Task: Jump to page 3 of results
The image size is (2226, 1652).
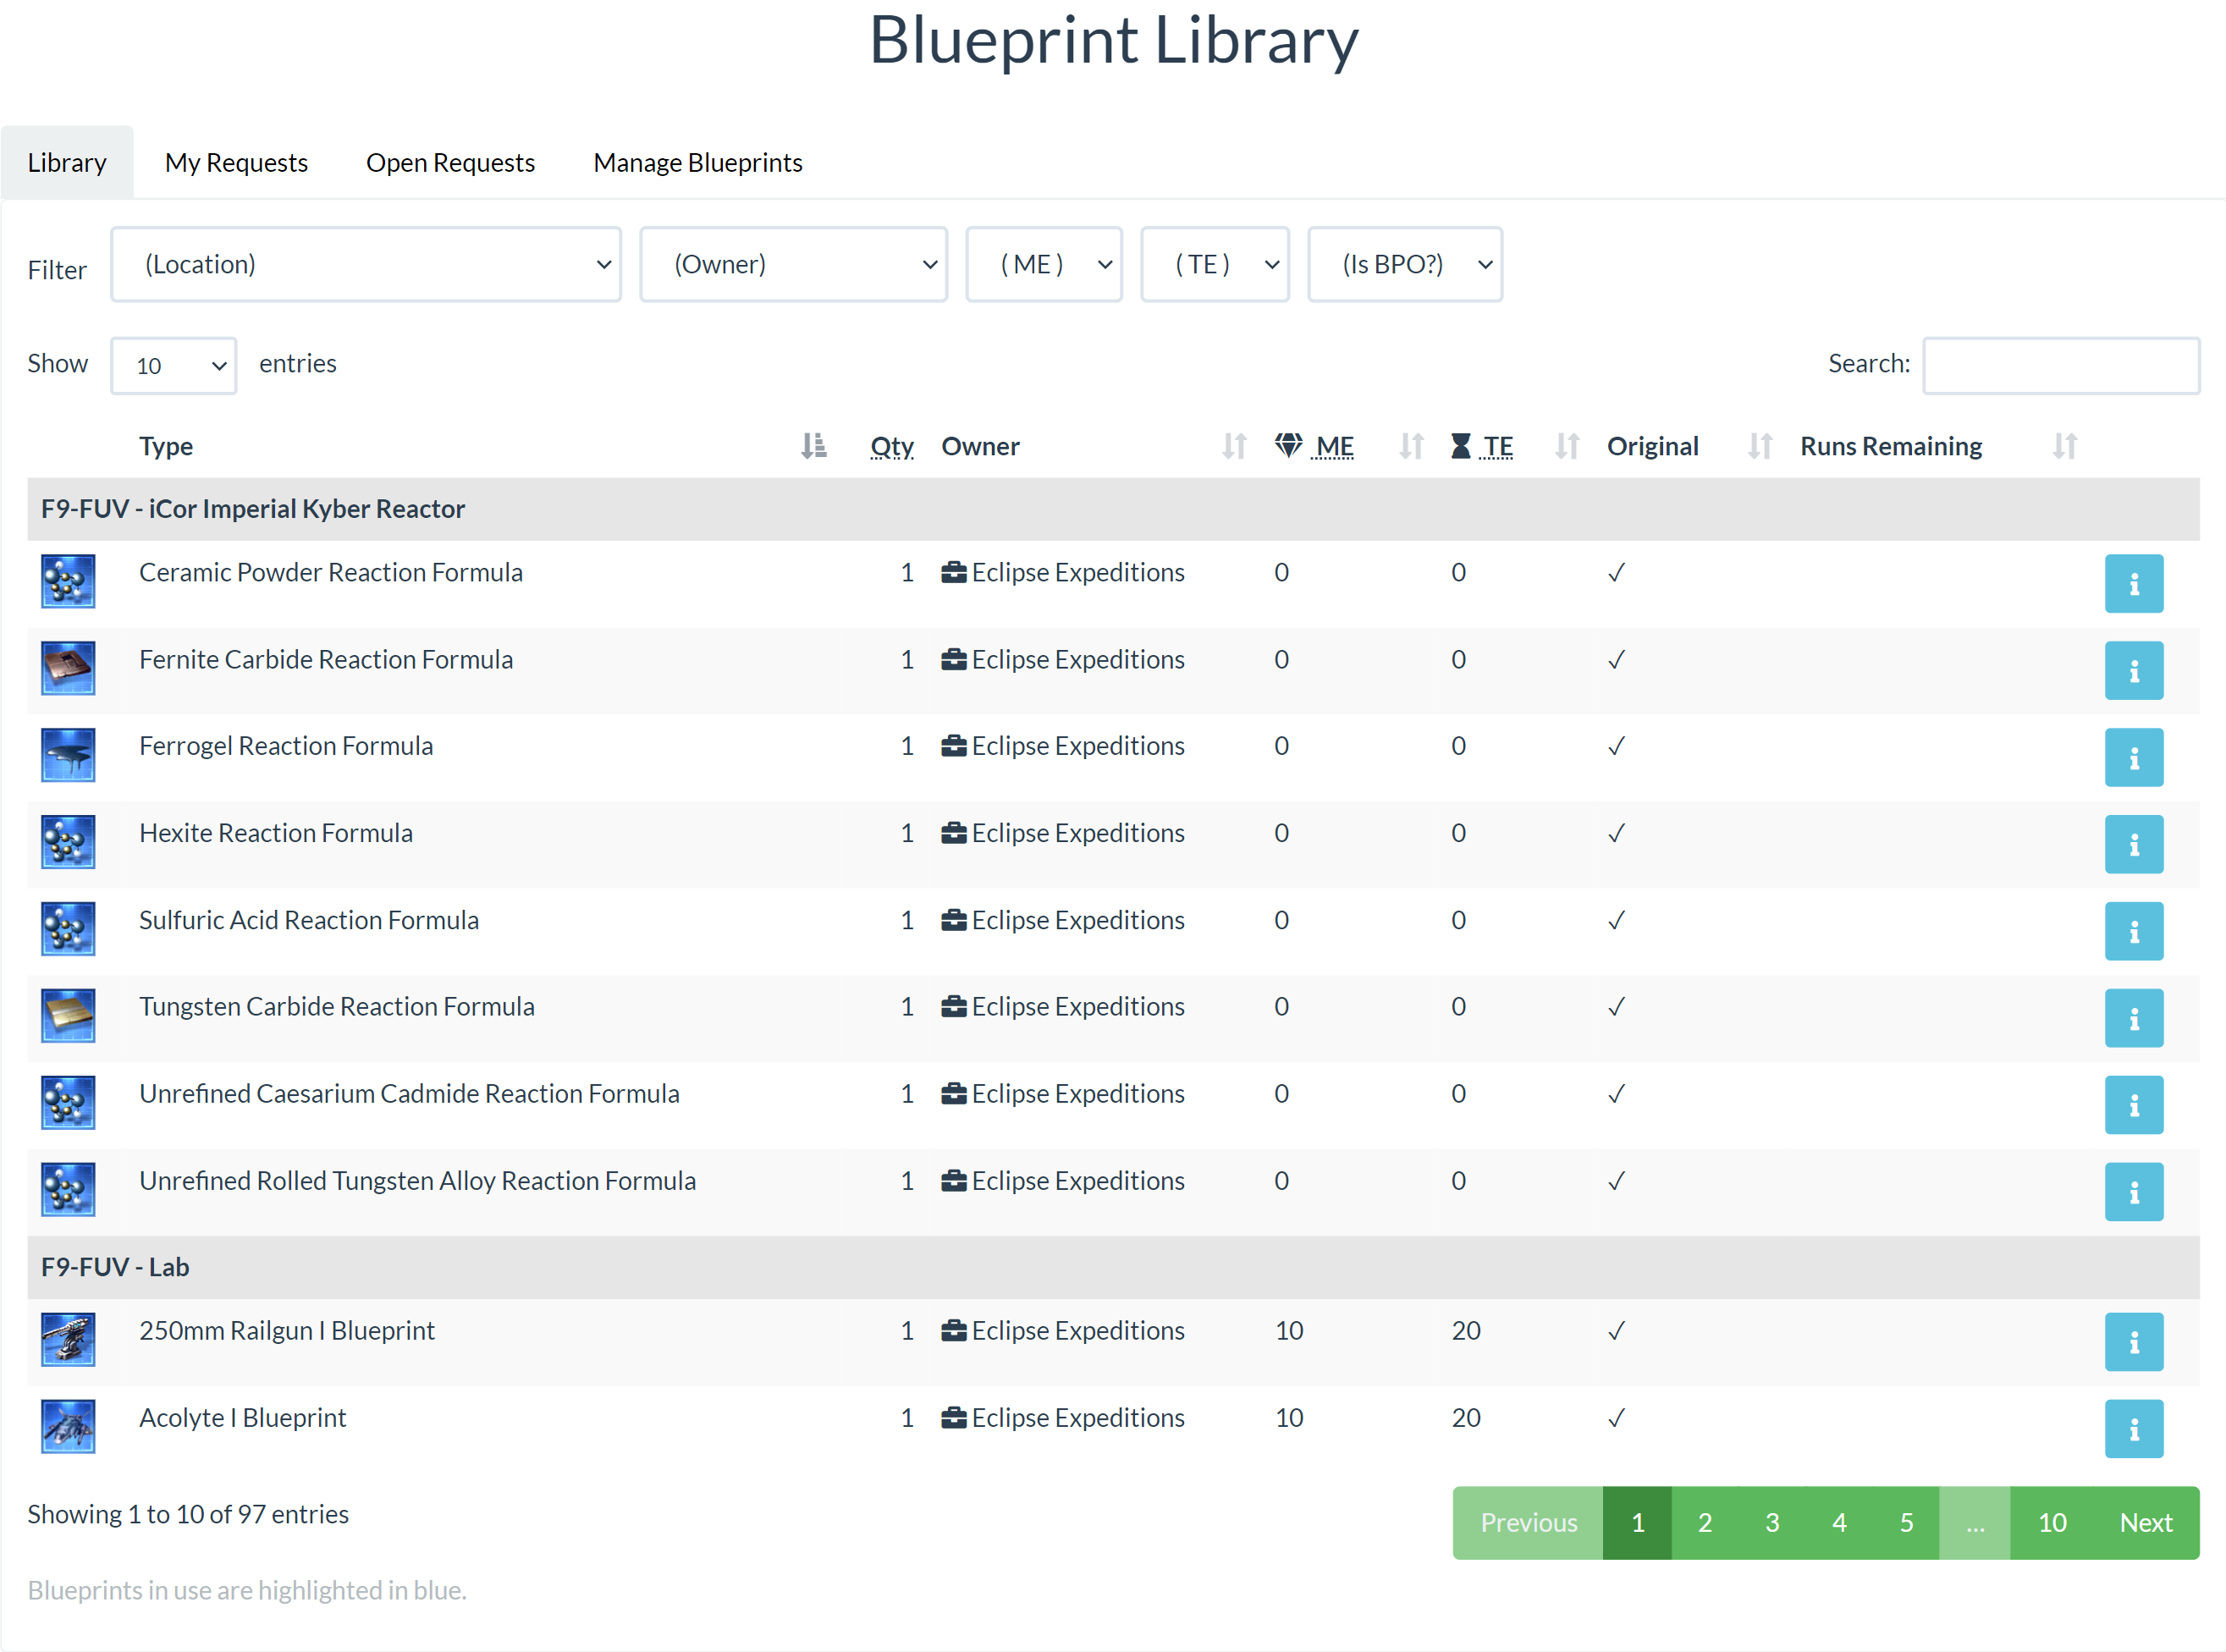Action: [1771, 1522]
